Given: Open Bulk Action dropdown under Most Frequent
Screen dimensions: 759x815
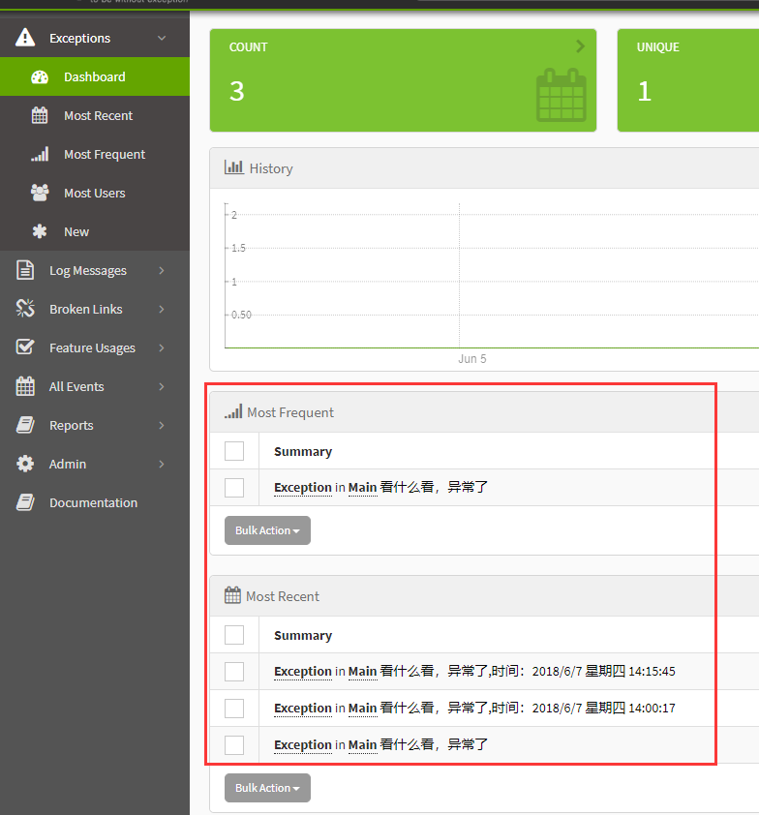Looking at the screenshot, I should (268, 530).
